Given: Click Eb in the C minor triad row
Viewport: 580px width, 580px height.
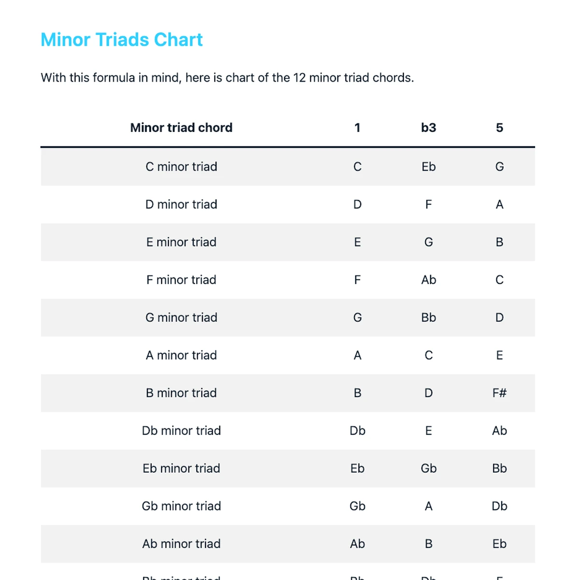Looking at the screenshot, I should 428,167.
